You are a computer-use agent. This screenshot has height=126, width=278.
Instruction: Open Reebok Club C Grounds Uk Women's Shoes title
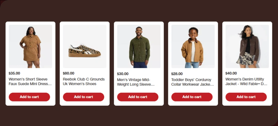point(83,82)
